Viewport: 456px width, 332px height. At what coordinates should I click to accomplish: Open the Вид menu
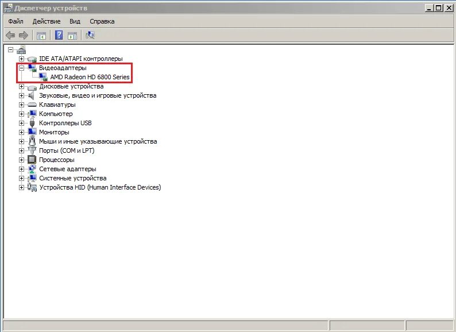75,21
